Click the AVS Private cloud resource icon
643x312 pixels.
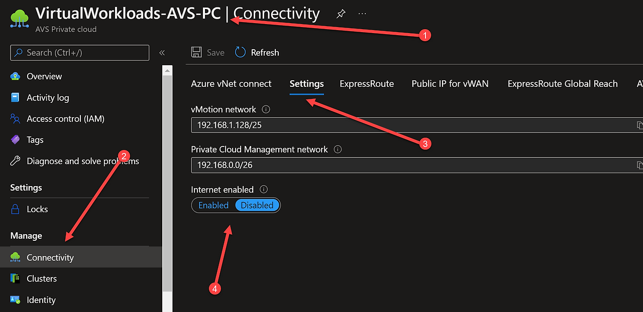click(x=20, y=18)
